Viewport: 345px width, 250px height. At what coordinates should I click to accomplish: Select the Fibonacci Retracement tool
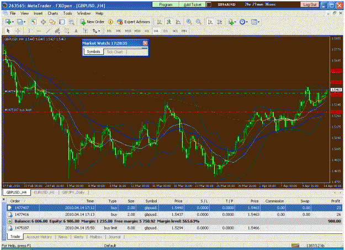point(67,31)
